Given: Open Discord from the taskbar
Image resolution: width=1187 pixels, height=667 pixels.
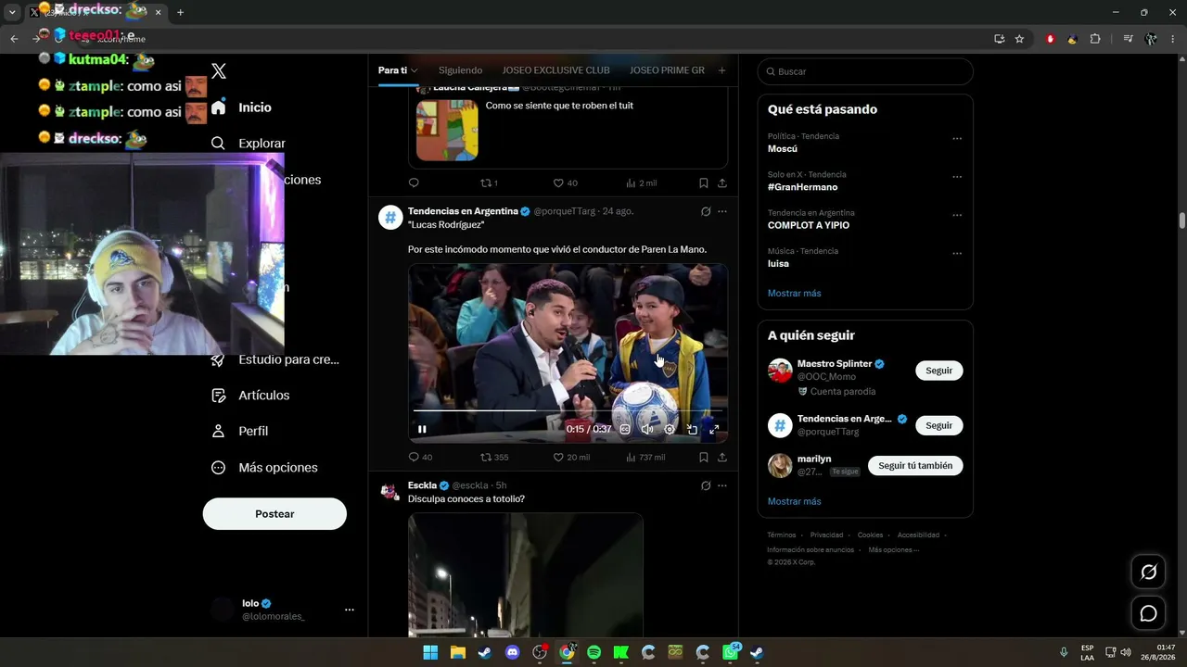Looking at the screenshot, I should click(513, 652).
